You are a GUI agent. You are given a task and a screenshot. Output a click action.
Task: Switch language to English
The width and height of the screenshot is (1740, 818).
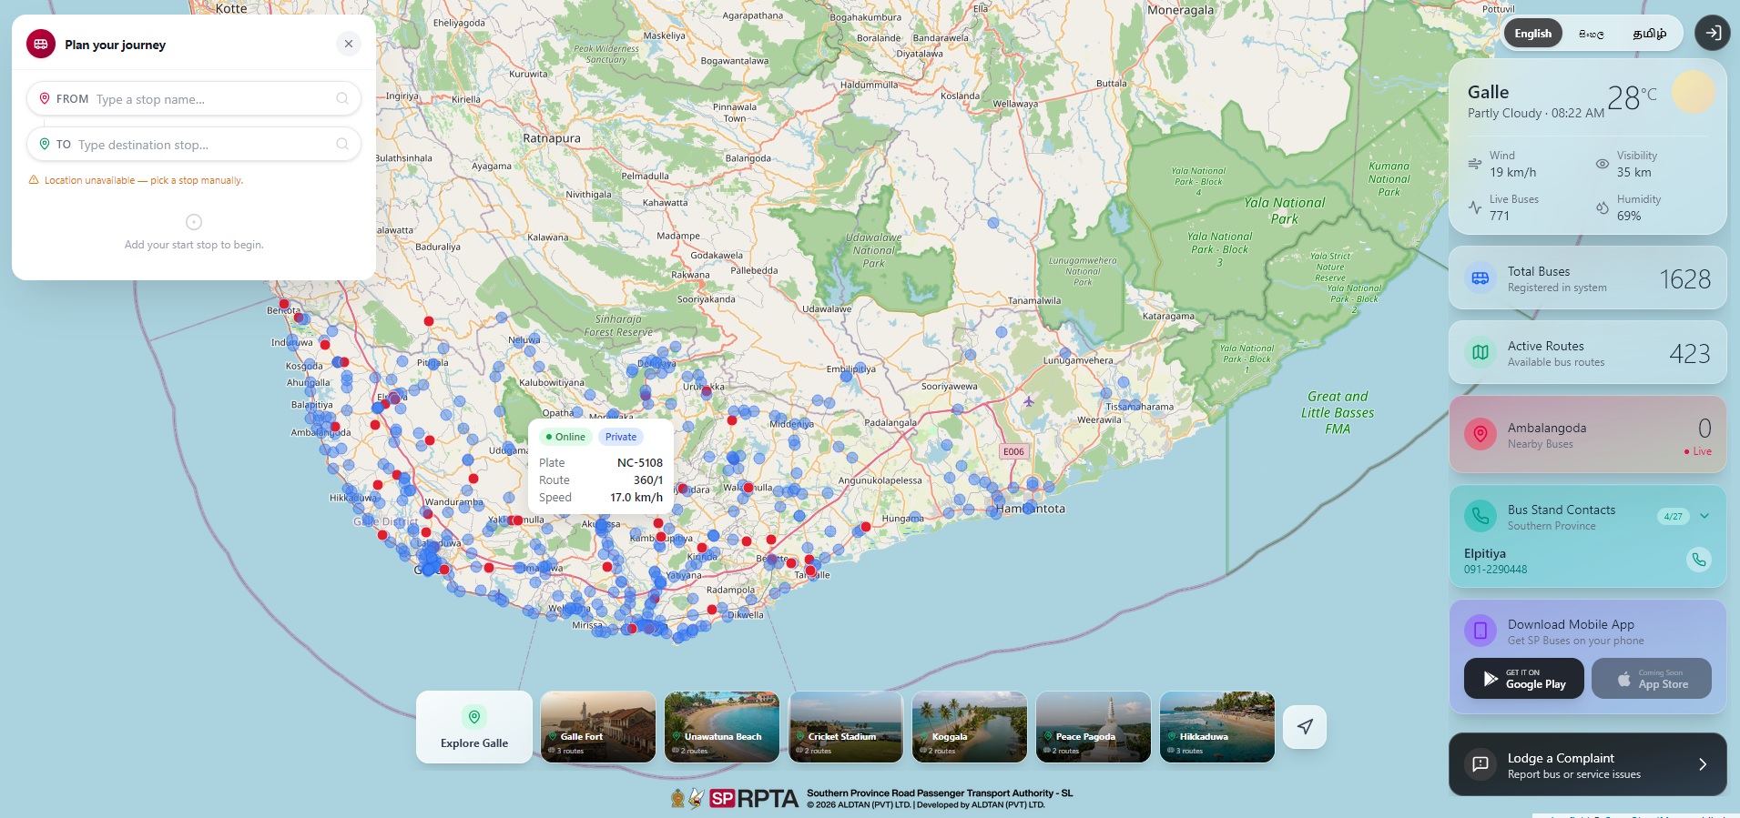1533,34
